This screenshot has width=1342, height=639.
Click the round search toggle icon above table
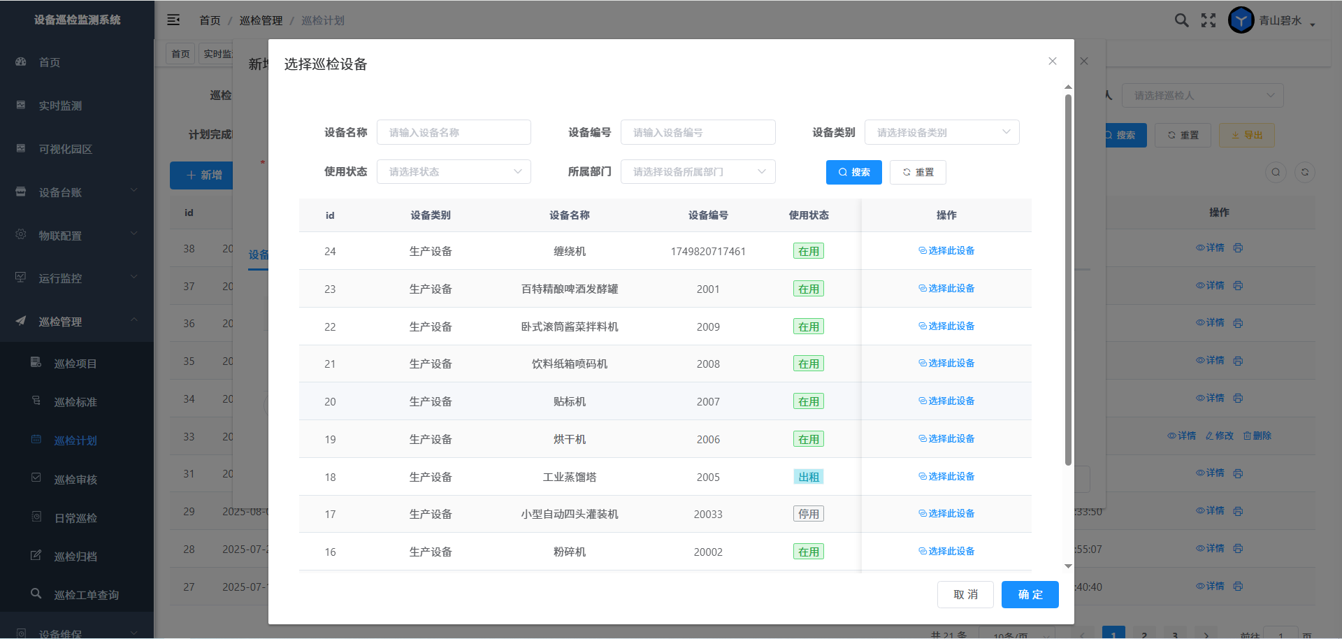[1276, 173]
